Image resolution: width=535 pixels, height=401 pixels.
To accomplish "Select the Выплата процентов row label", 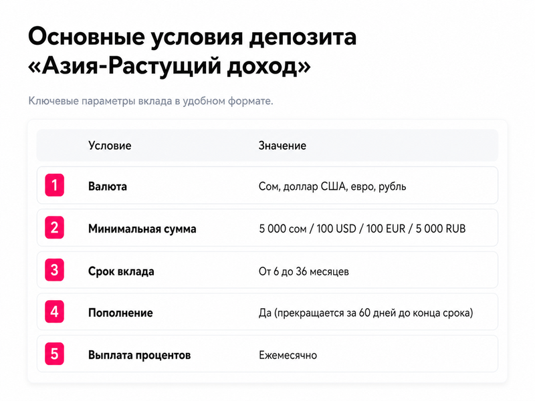I will coord(140,356).
